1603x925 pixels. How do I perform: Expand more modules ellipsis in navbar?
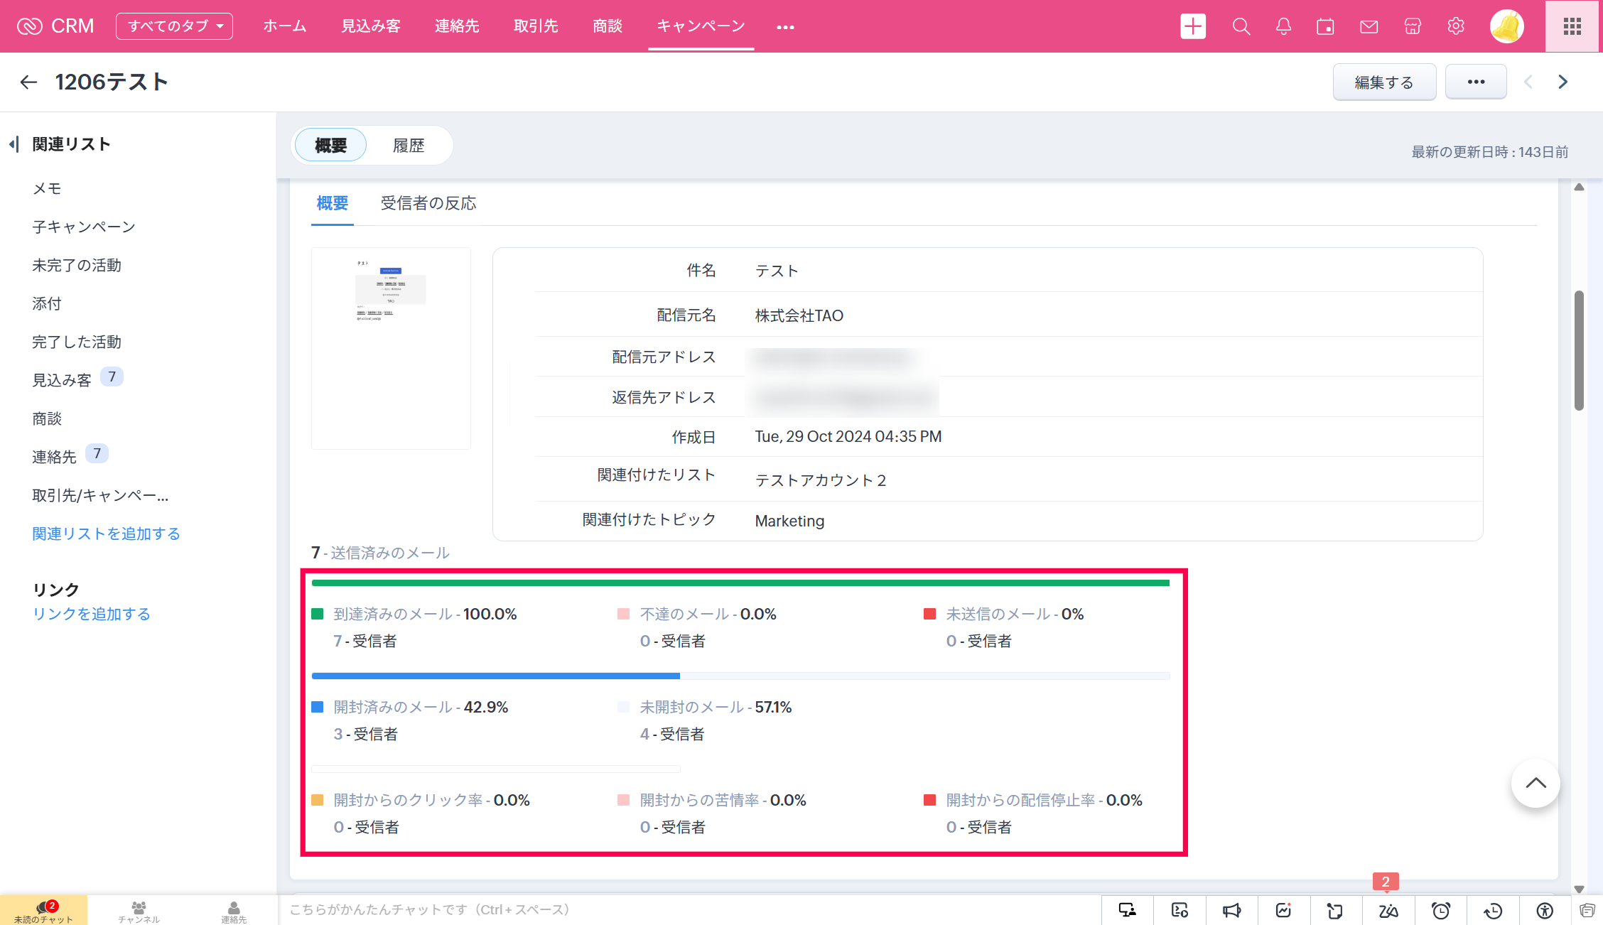pos(785,27)
